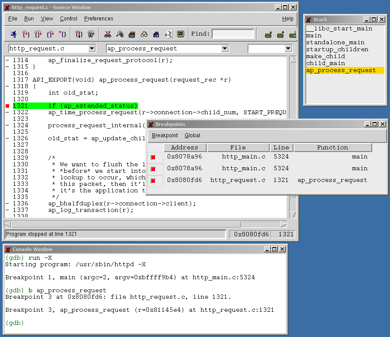
Task: Expand the ap_process_request function dropdown
Action: point(225,49)
